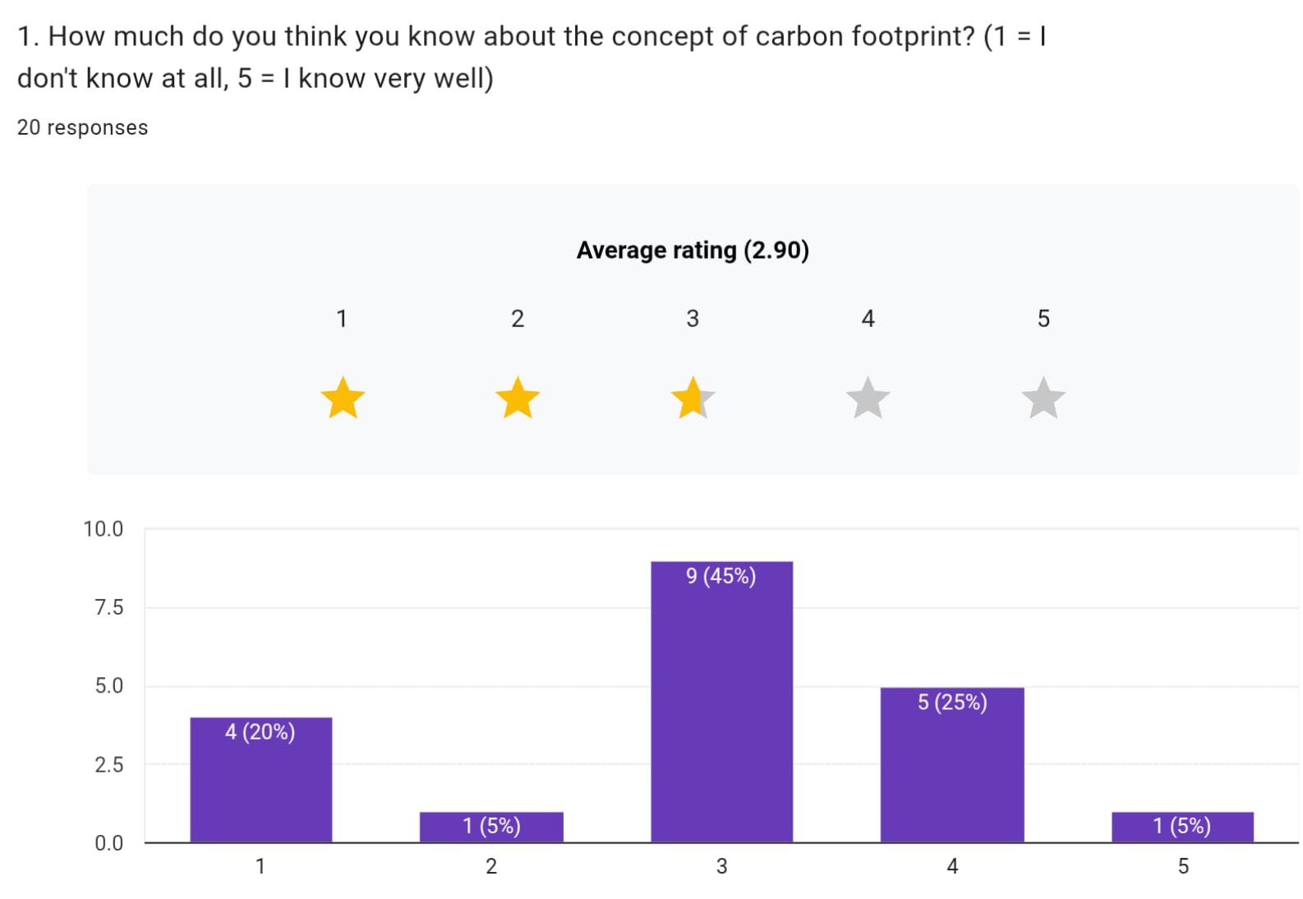Click the fifth gray star icon
The width and height of the screenshot is (1303, 899).
(x=1043, y=398)
